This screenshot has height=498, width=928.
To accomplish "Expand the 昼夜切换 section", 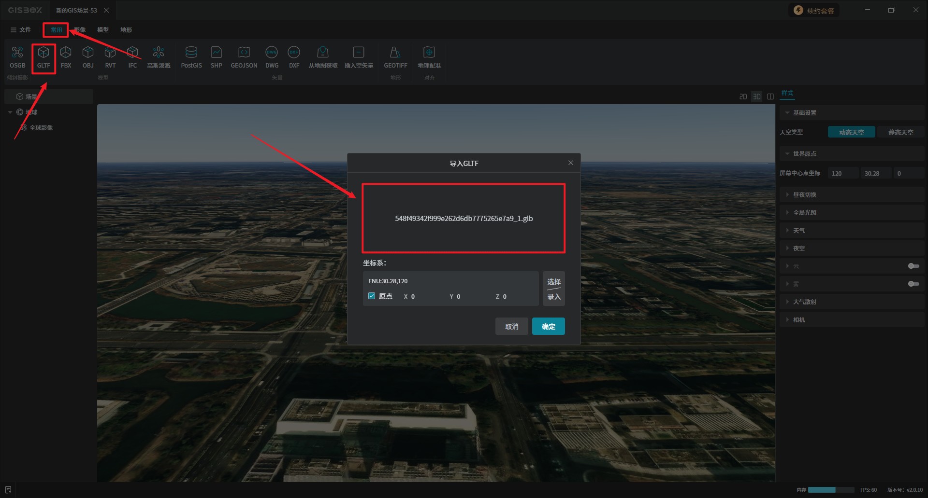I will tap(804, 194).
